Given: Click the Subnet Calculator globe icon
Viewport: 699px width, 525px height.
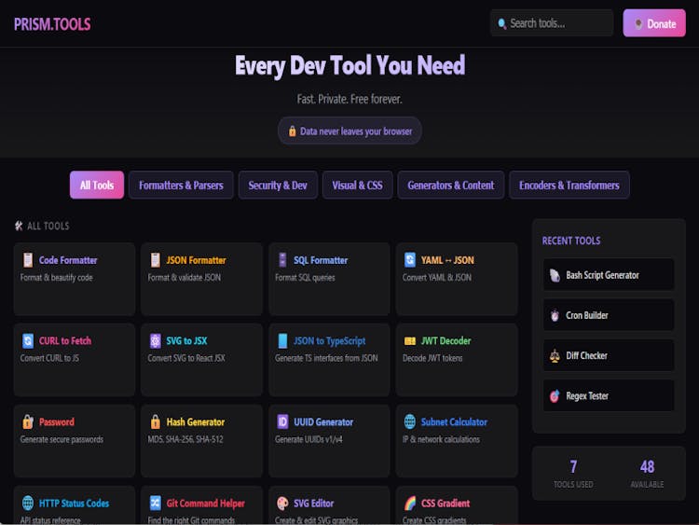Looking at the screenshot, I should (x=410, y=421).
